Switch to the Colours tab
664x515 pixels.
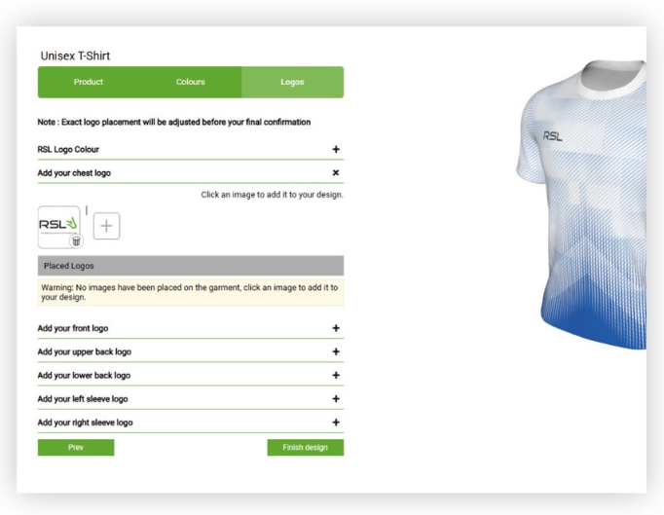(x=191, y=82)
